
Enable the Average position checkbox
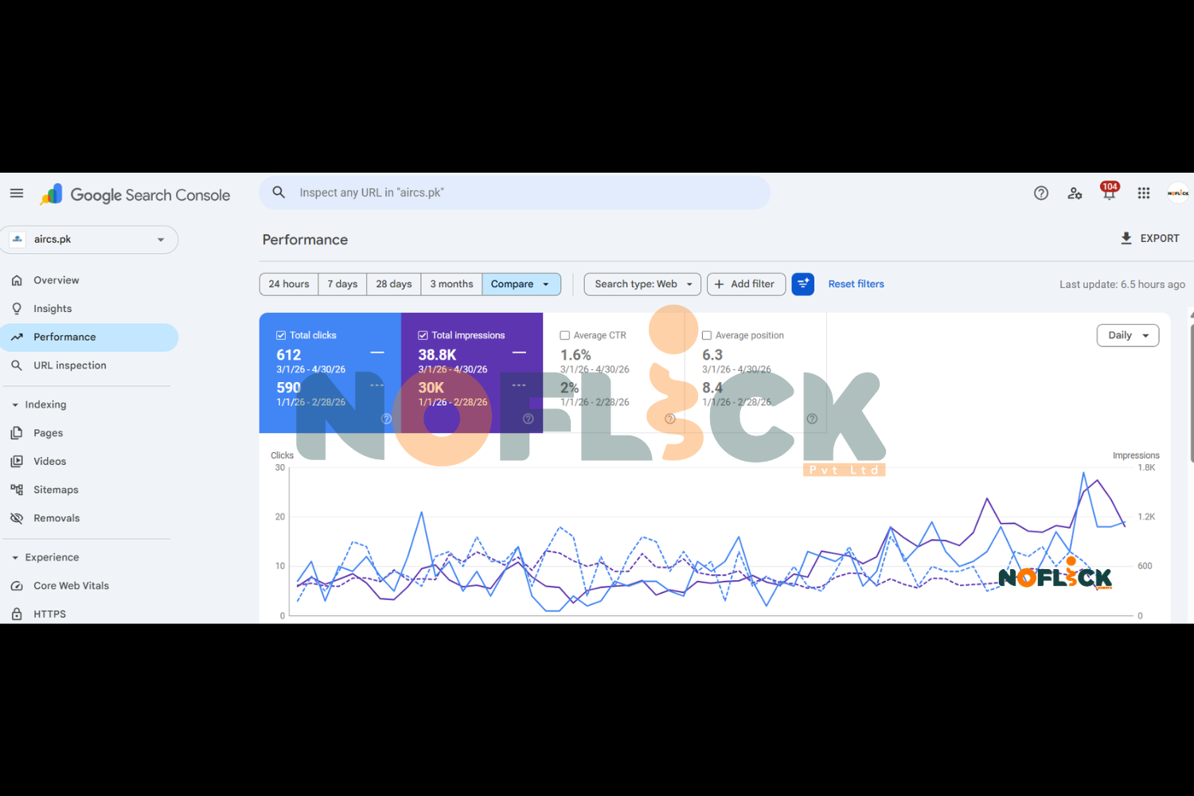click(706, 336)
